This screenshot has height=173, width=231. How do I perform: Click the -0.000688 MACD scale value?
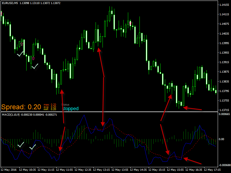[224, 165]
